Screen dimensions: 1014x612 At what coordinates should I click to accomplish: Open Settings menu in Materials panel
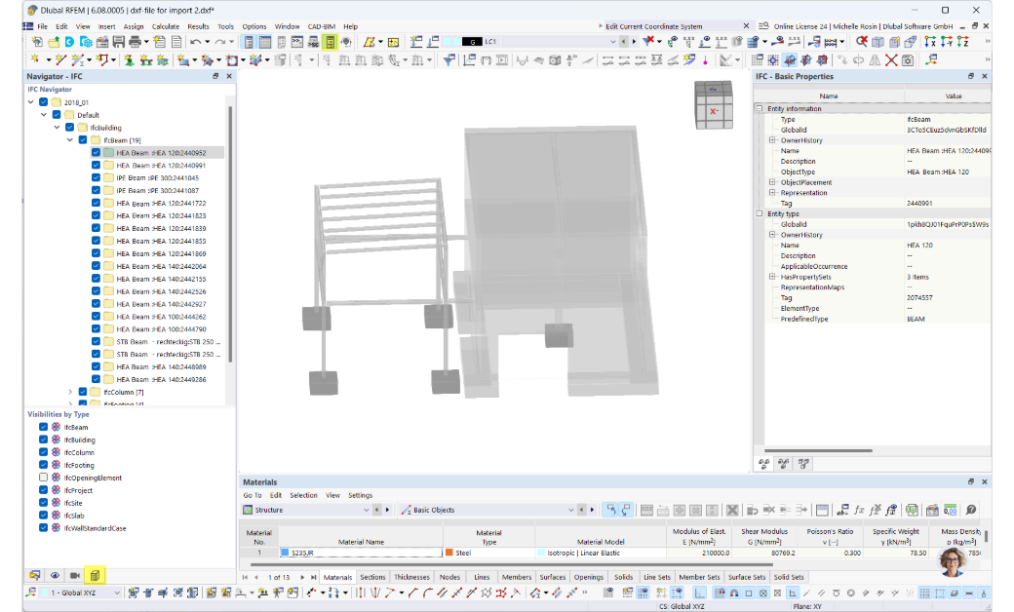[360, 495]
